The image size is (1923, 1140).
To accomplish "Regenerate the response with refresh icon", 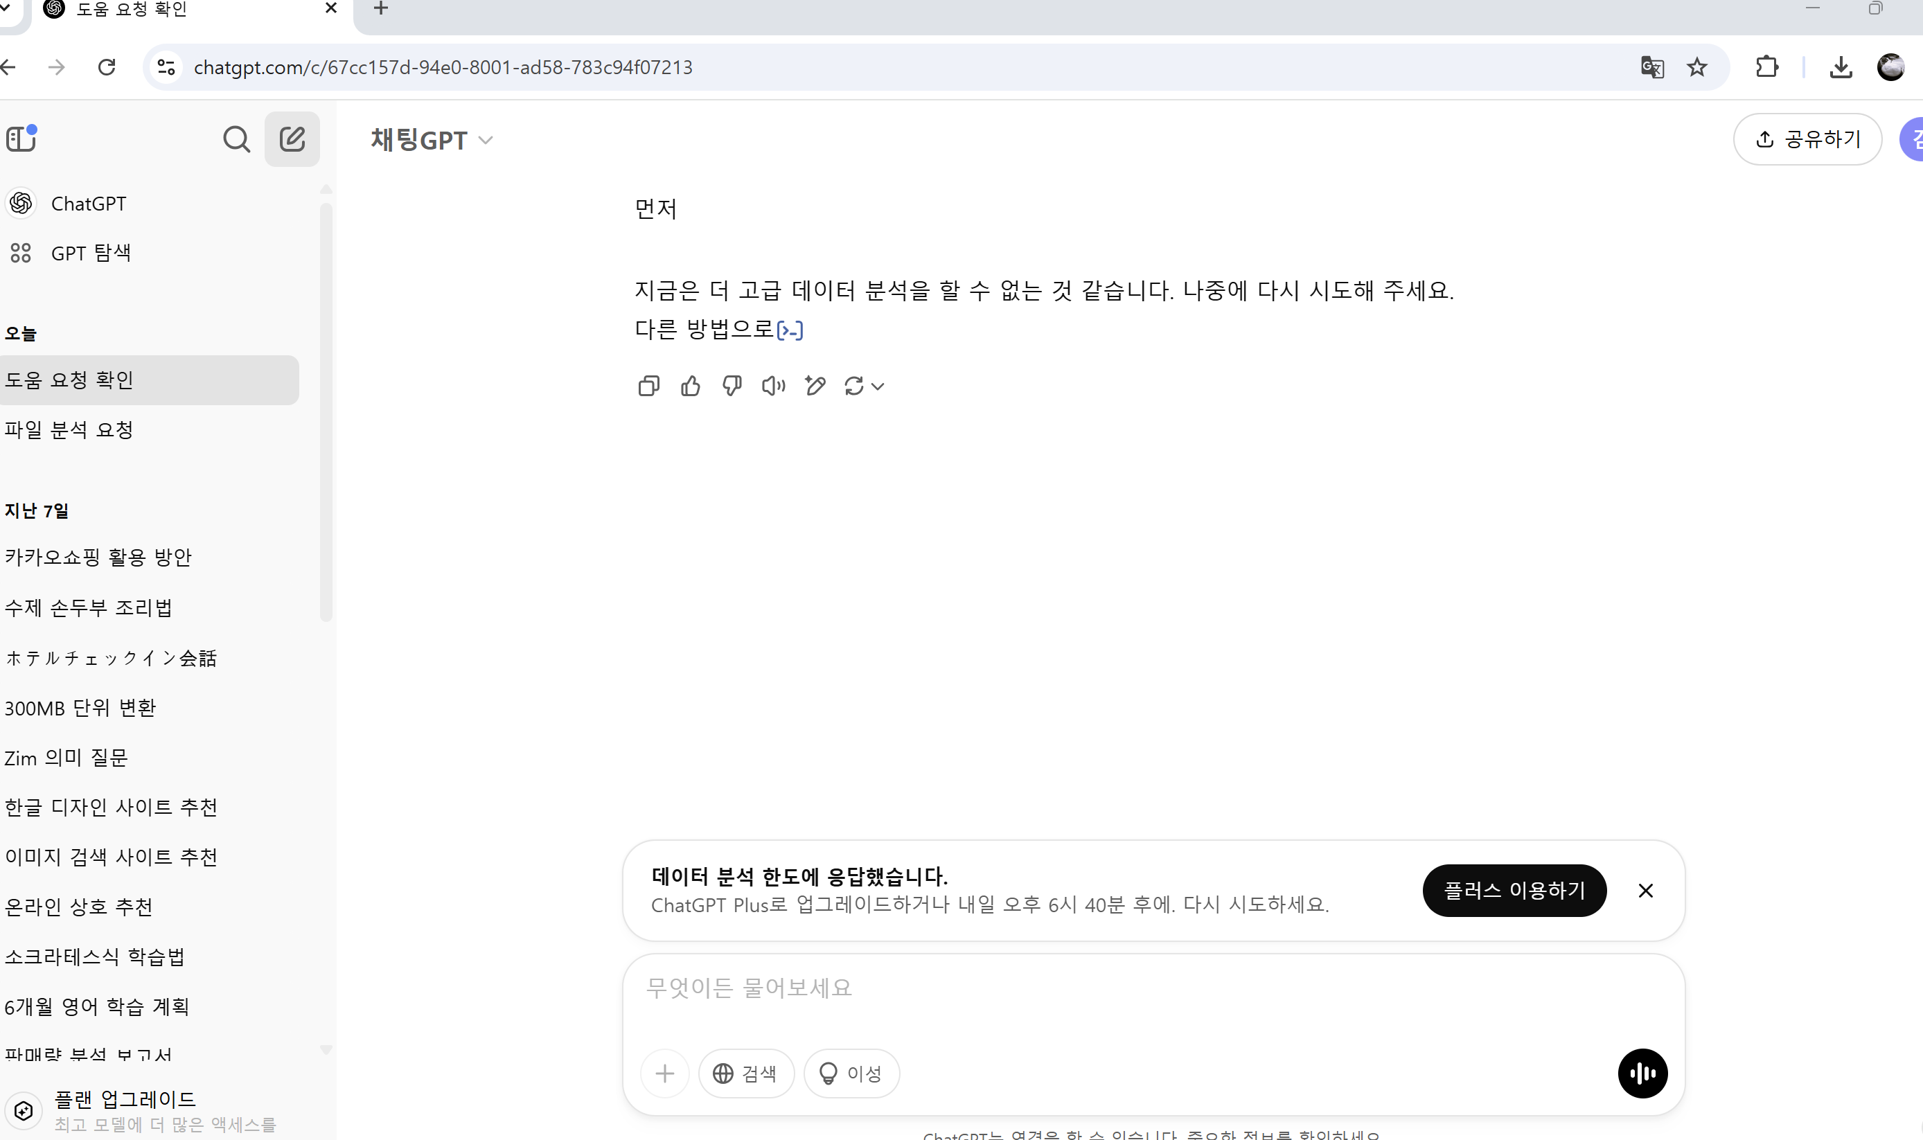I will 853,386.
